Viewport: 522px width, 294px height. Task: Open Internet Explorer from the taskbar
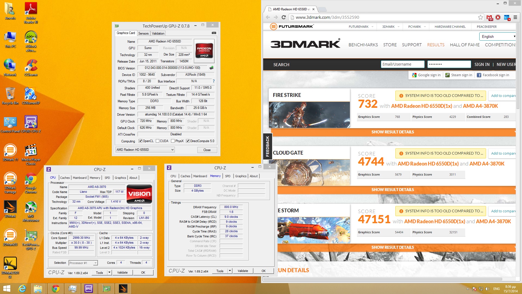click(x=22, y=289)
